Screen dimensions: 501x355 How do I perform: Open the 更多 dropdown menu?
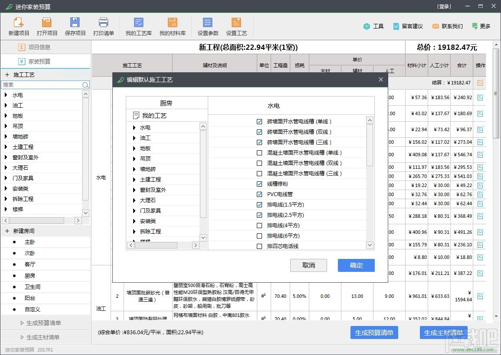(x=482, y=26)
